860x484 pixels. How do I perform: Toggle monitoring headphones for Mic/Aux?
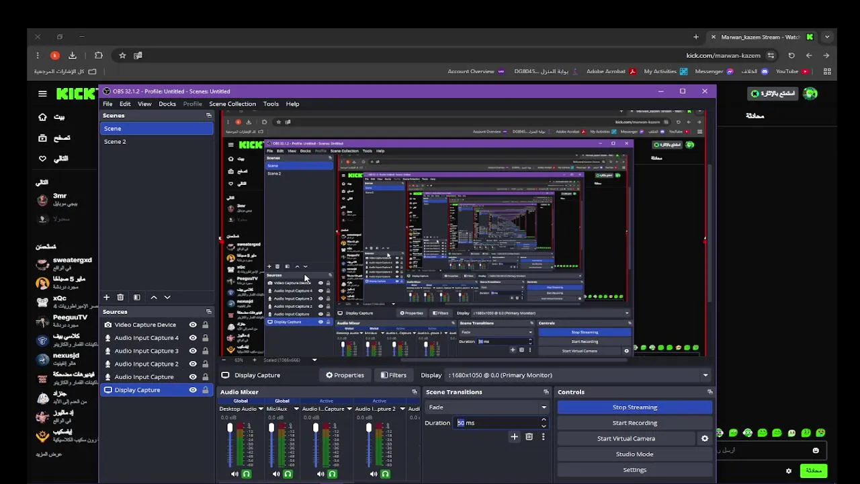click(x=288, y=474)
